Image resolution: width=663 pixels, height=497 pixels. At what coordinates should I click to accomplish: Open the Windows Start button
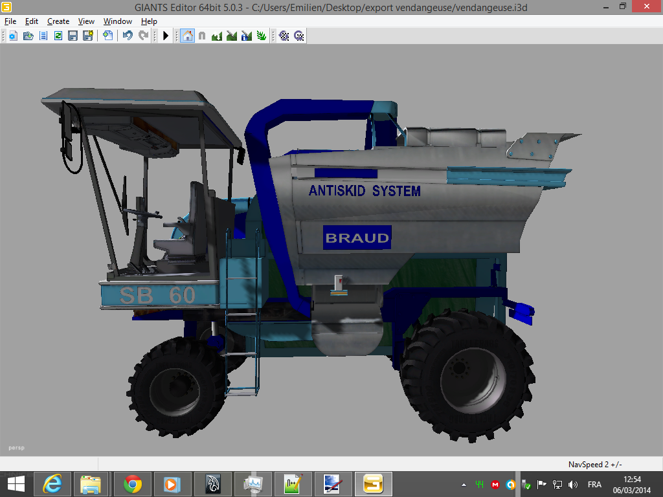point(16,484)
